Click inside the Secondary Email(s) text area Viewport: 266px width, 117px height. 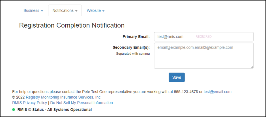(x=203, y=56)
